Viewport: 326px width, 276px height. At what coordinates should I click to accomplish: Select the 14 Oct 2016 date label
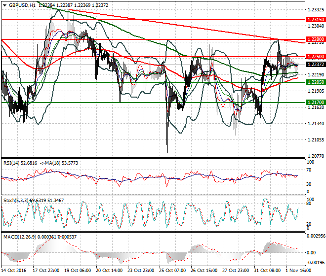14,271
